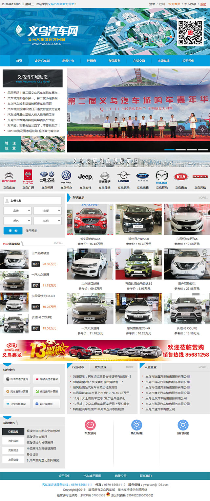
Task: Click the Kia brand logo
Action: click(180, 177)
